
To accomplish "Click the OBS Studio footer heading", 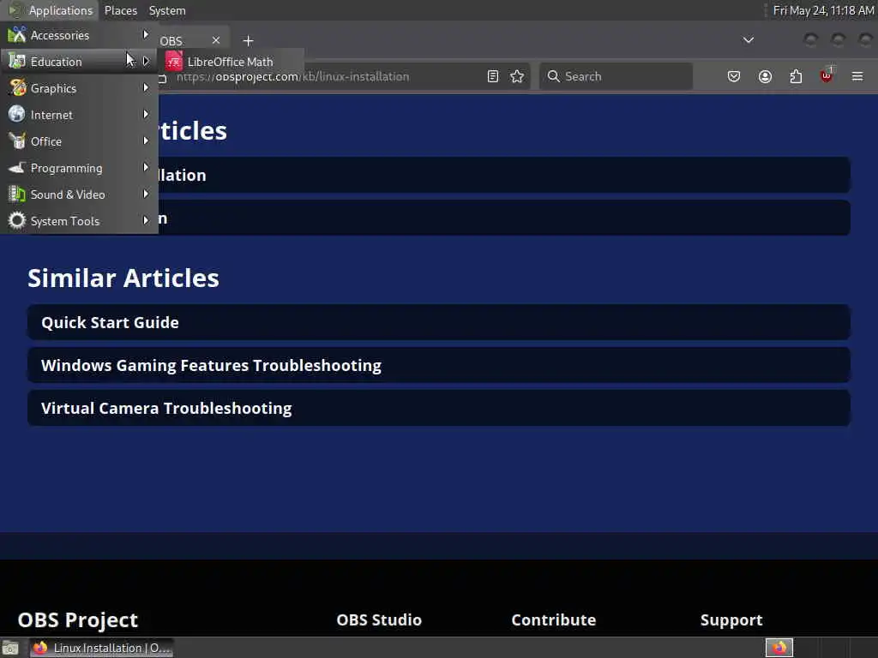I will click(379, 620).
